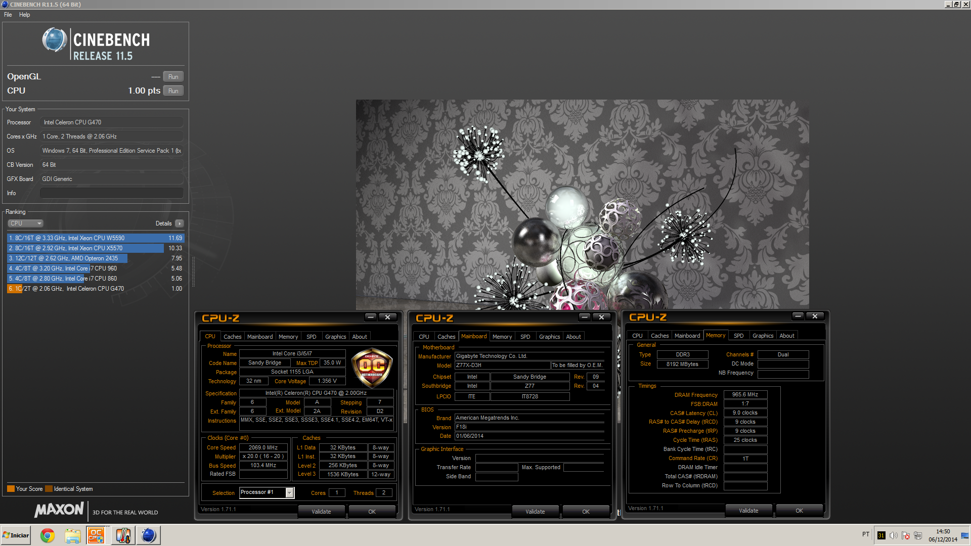This screenshot has height=546, width=971.
Task: Close the right CPU-Z window
Action: (815, 316)
